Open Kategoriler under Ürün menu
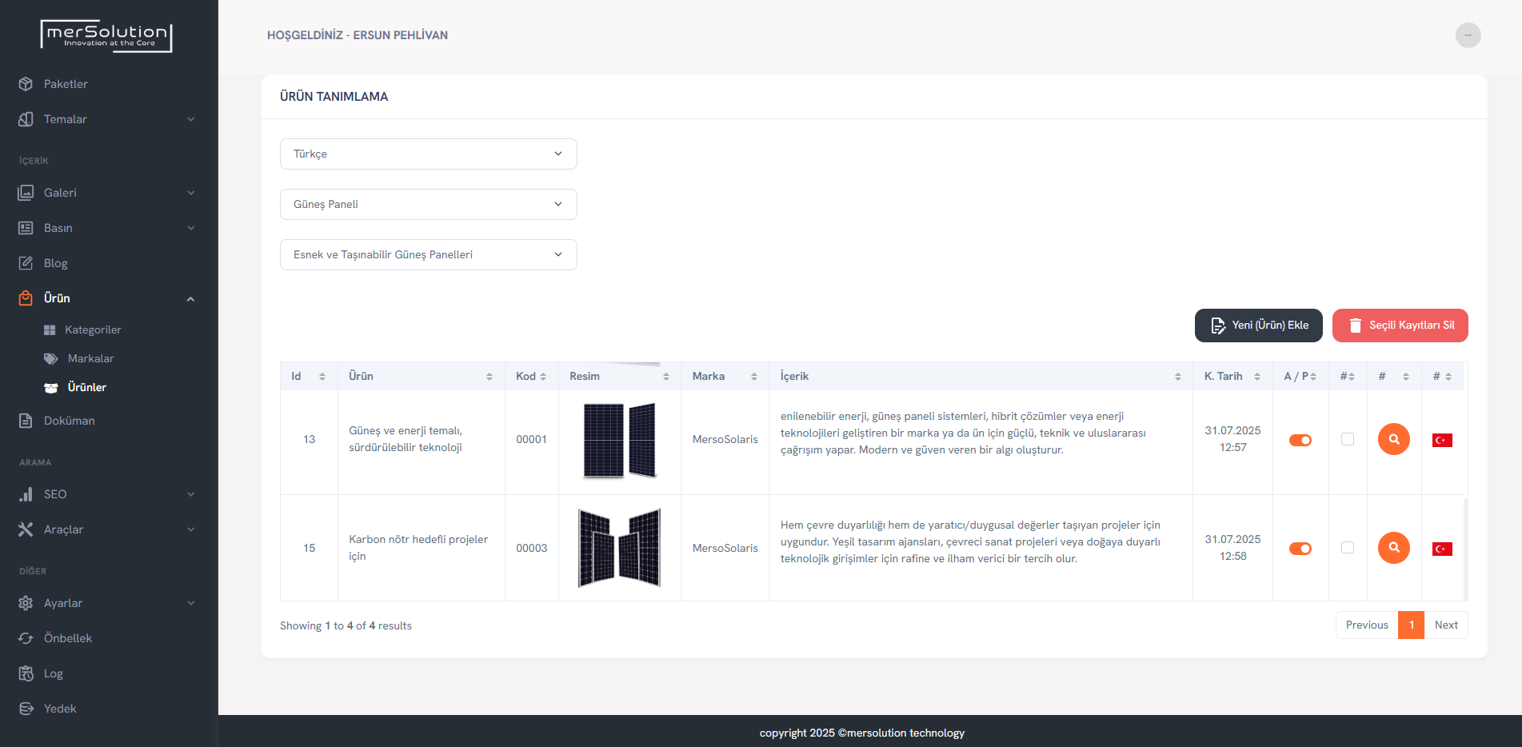This screenshot has width=1522, height=747. (93, 330)
